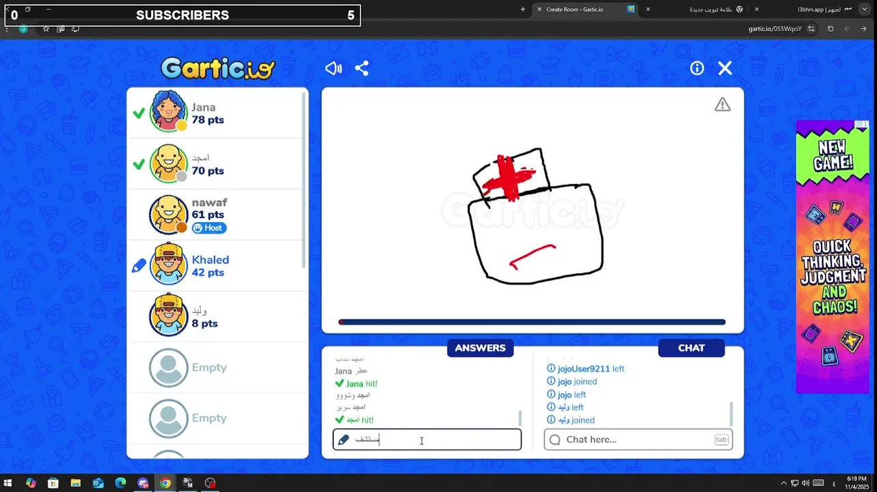
Task: Click the 'jojo left' chat message
Action: tap(566, 395)
